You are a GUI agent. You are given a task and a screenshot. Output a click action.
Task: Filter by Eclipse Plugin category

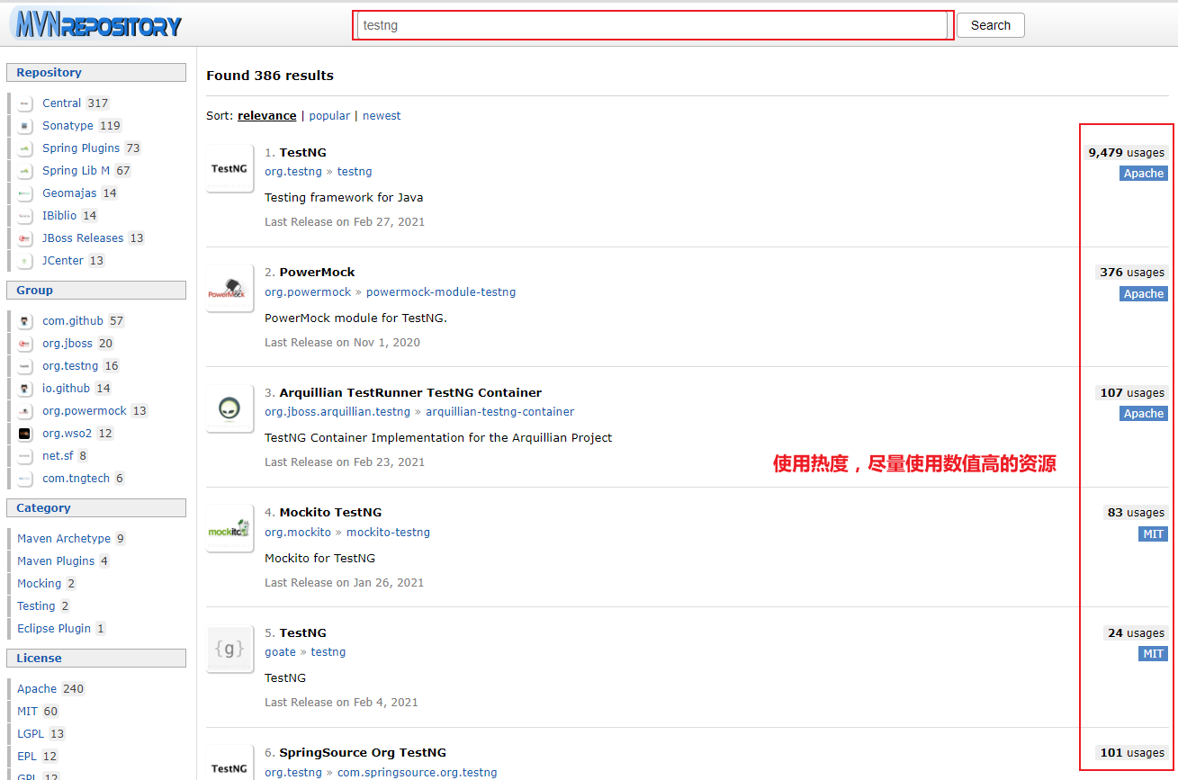coord(54,629)
